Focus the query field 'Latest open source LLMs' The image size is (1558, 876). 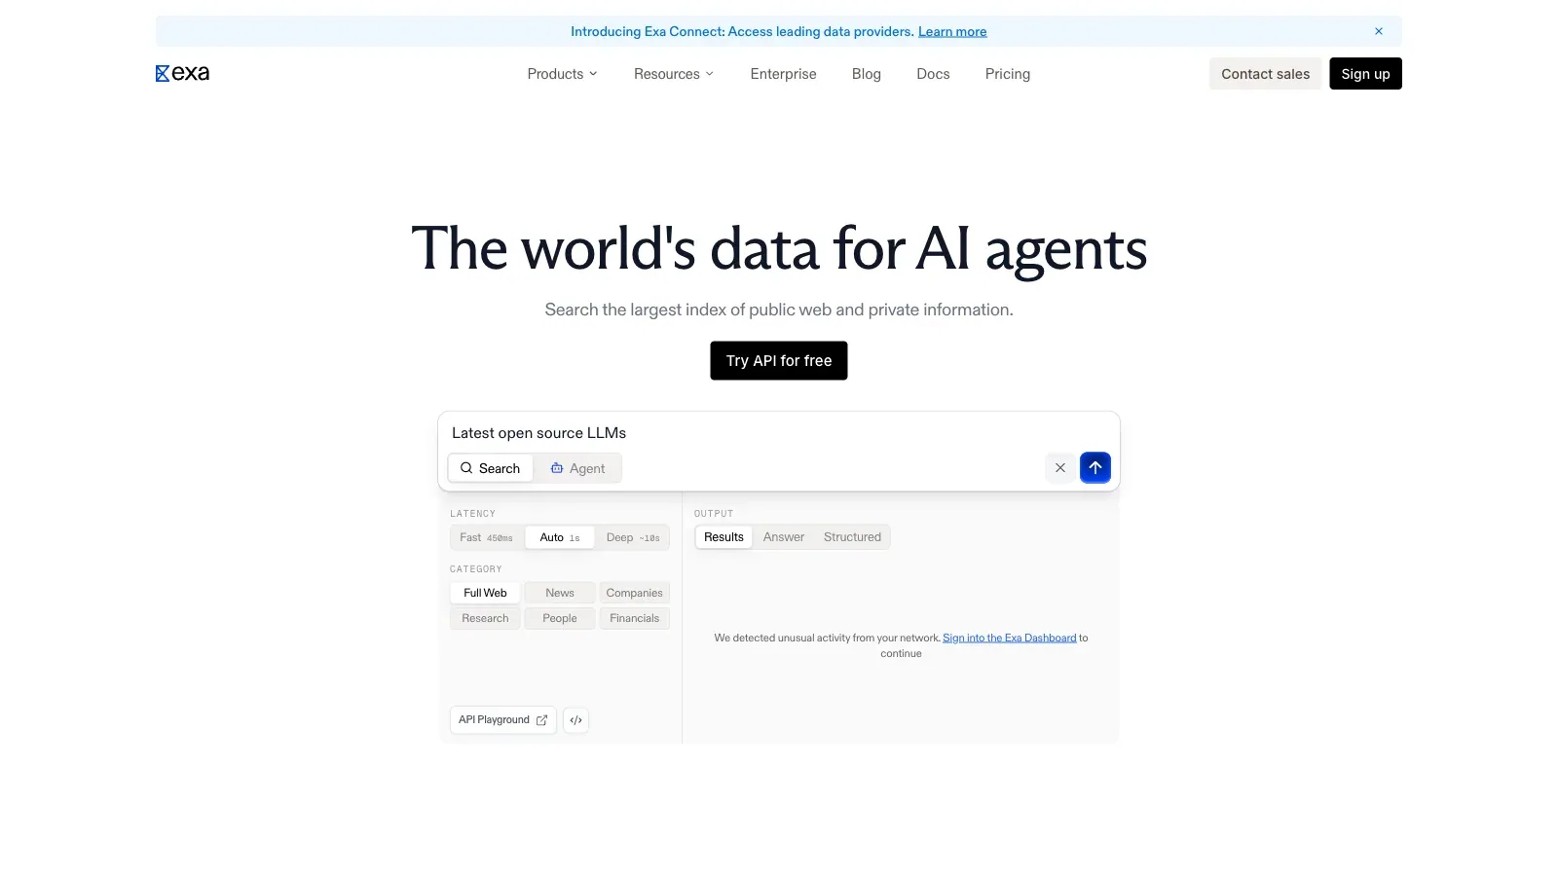tap(779, 433)
